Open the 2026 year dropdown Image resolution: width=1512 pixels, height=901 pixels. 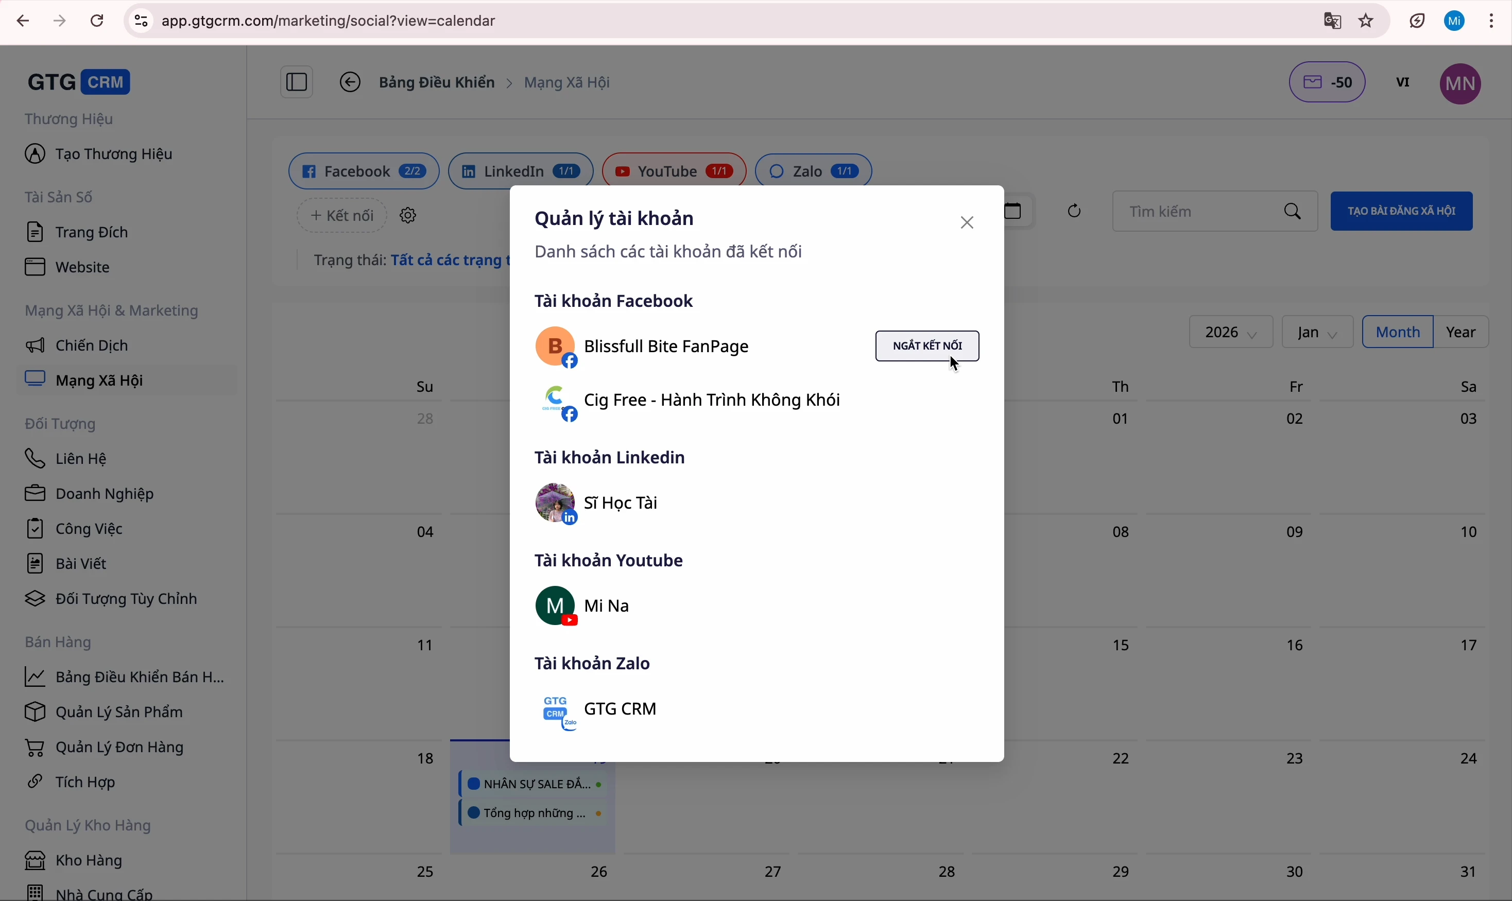point(1231,333)
